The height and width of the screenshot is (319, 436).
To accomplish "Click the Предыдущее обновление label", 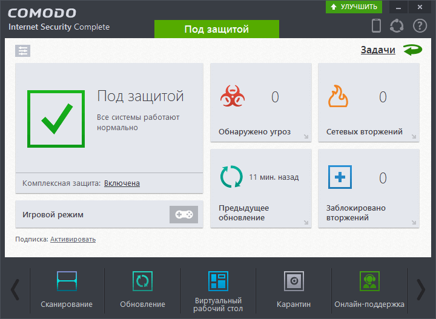I will pos(243,212).
